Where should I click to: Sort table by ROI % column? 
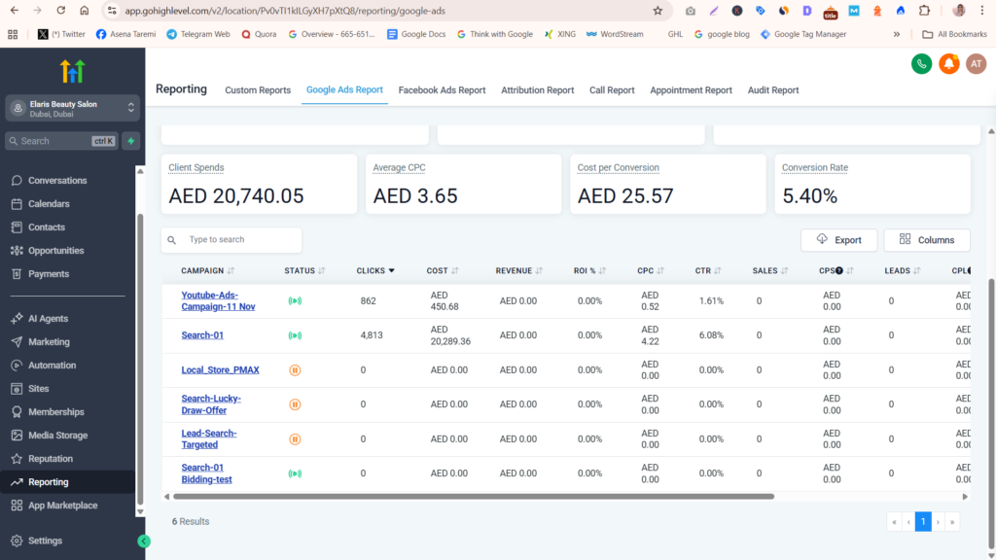[x=590, y=270]
